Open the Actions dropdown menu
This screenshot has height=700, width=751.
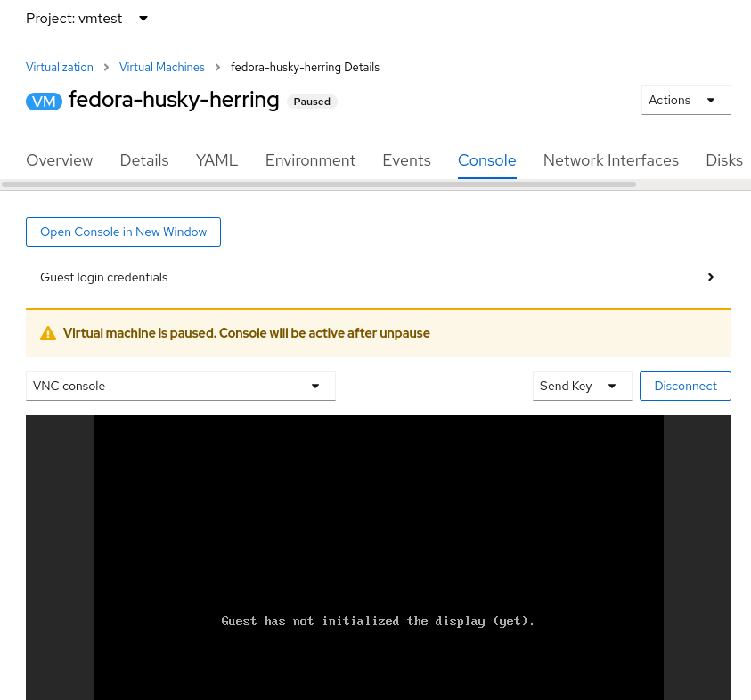pyautogui.click(x=685, y=101)
